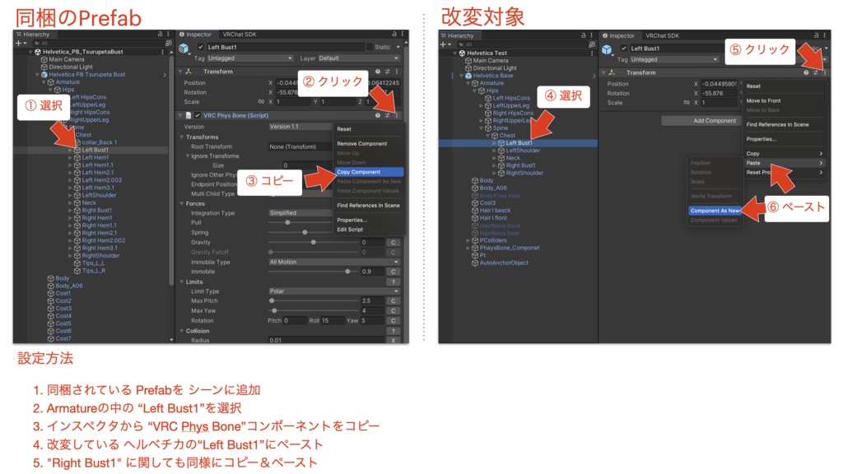Open the VRC Phys Bone component three-dot menu
The height and width of the screenshot is (474, 843).
pyautogui.click(x=398, y=115)
